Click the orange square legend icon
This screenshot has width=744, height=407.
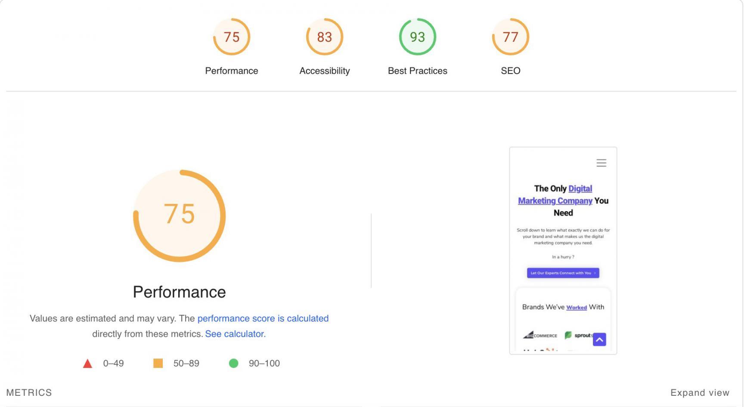pyautogui.click(x=158, y=364)
